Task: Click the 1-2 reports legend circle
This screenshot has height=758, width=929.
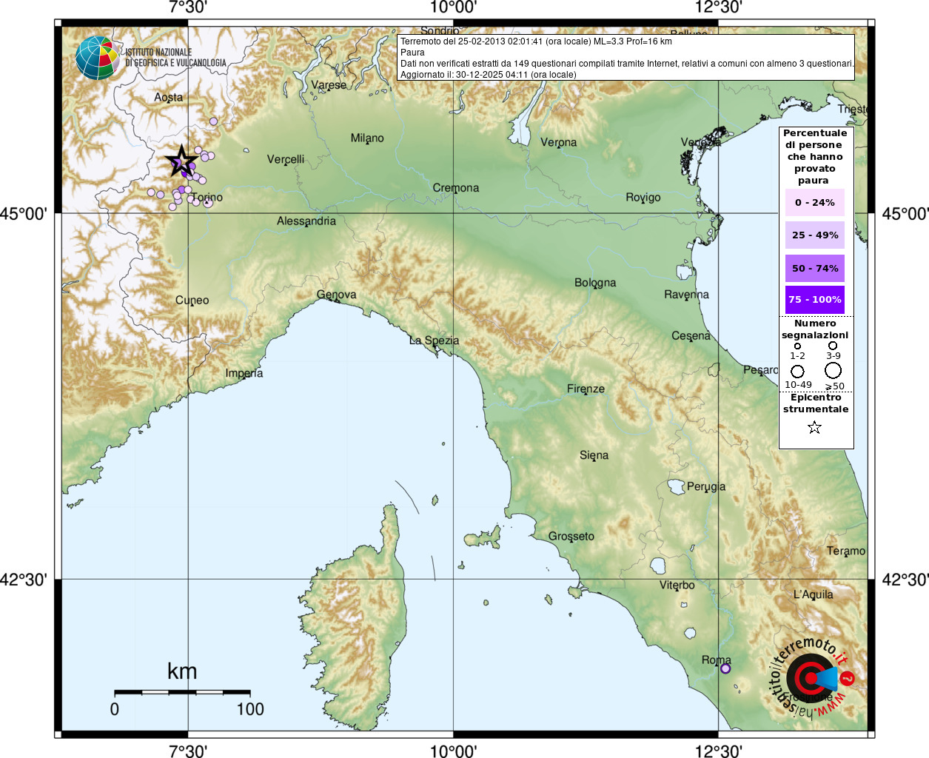Action: click(x=797, y=346)
